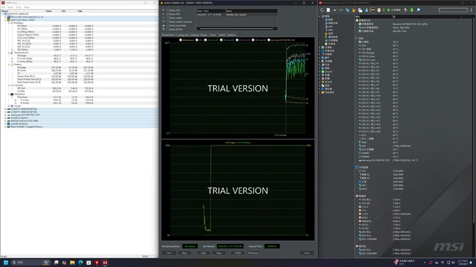The image size is (476, 267).
Task: Expand the Clocks node in HWMonitor
Action: (x=9, y=106)
